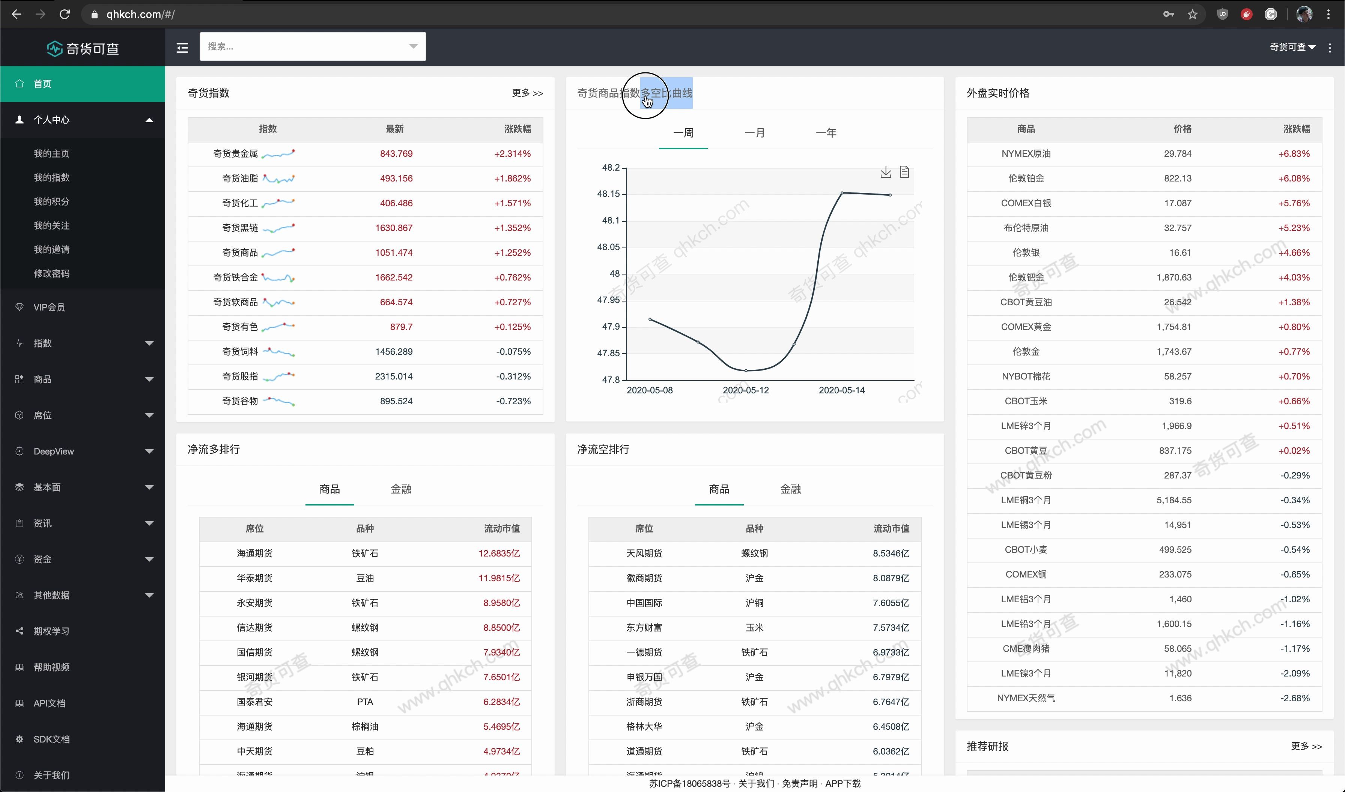This screenshot has height=792, width=1345.
Task: Open 关于我们 footer link
Action: click(755, 783)
